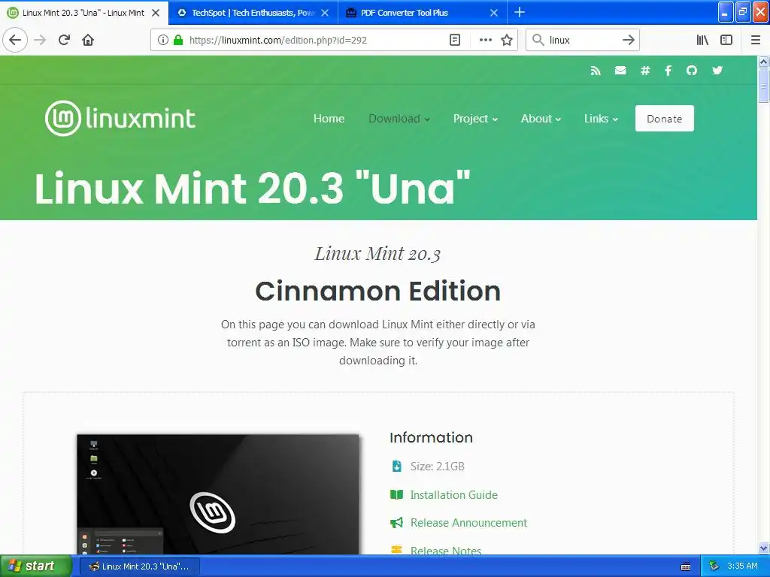Open page actions three-dot menu
Viewport: 770px width, 577px height.
(486, 41)
